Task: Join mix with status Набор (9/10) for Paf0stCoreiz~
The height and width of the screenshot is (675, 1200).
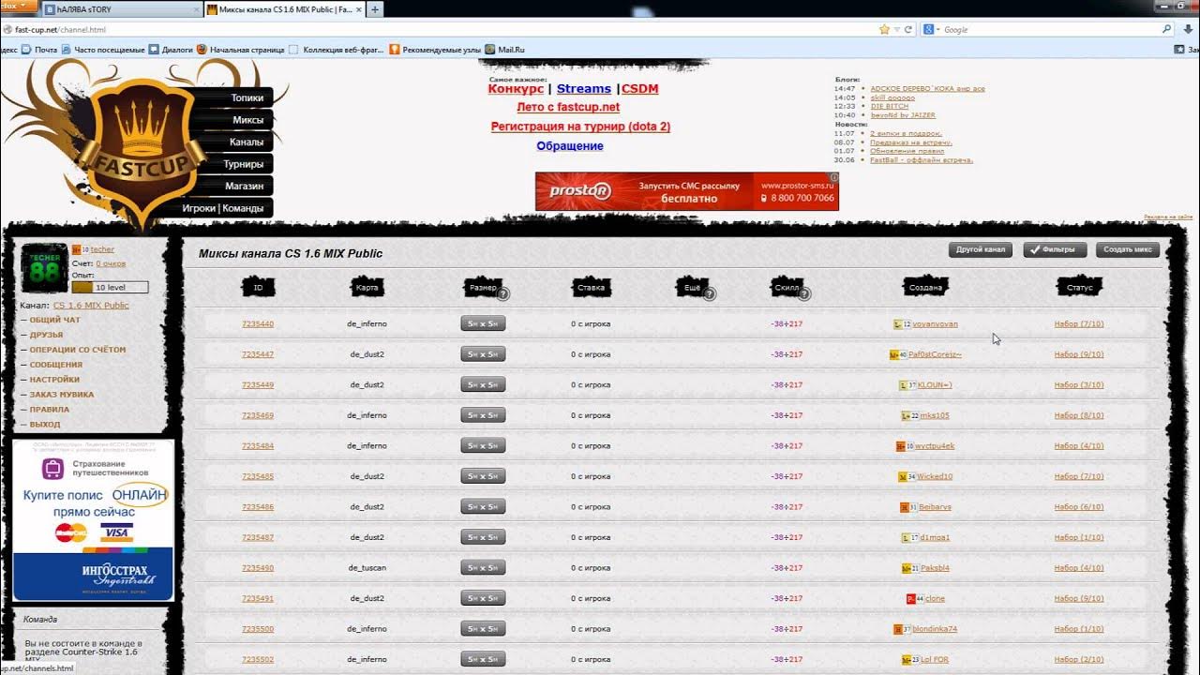Action: coord(1079,354)
